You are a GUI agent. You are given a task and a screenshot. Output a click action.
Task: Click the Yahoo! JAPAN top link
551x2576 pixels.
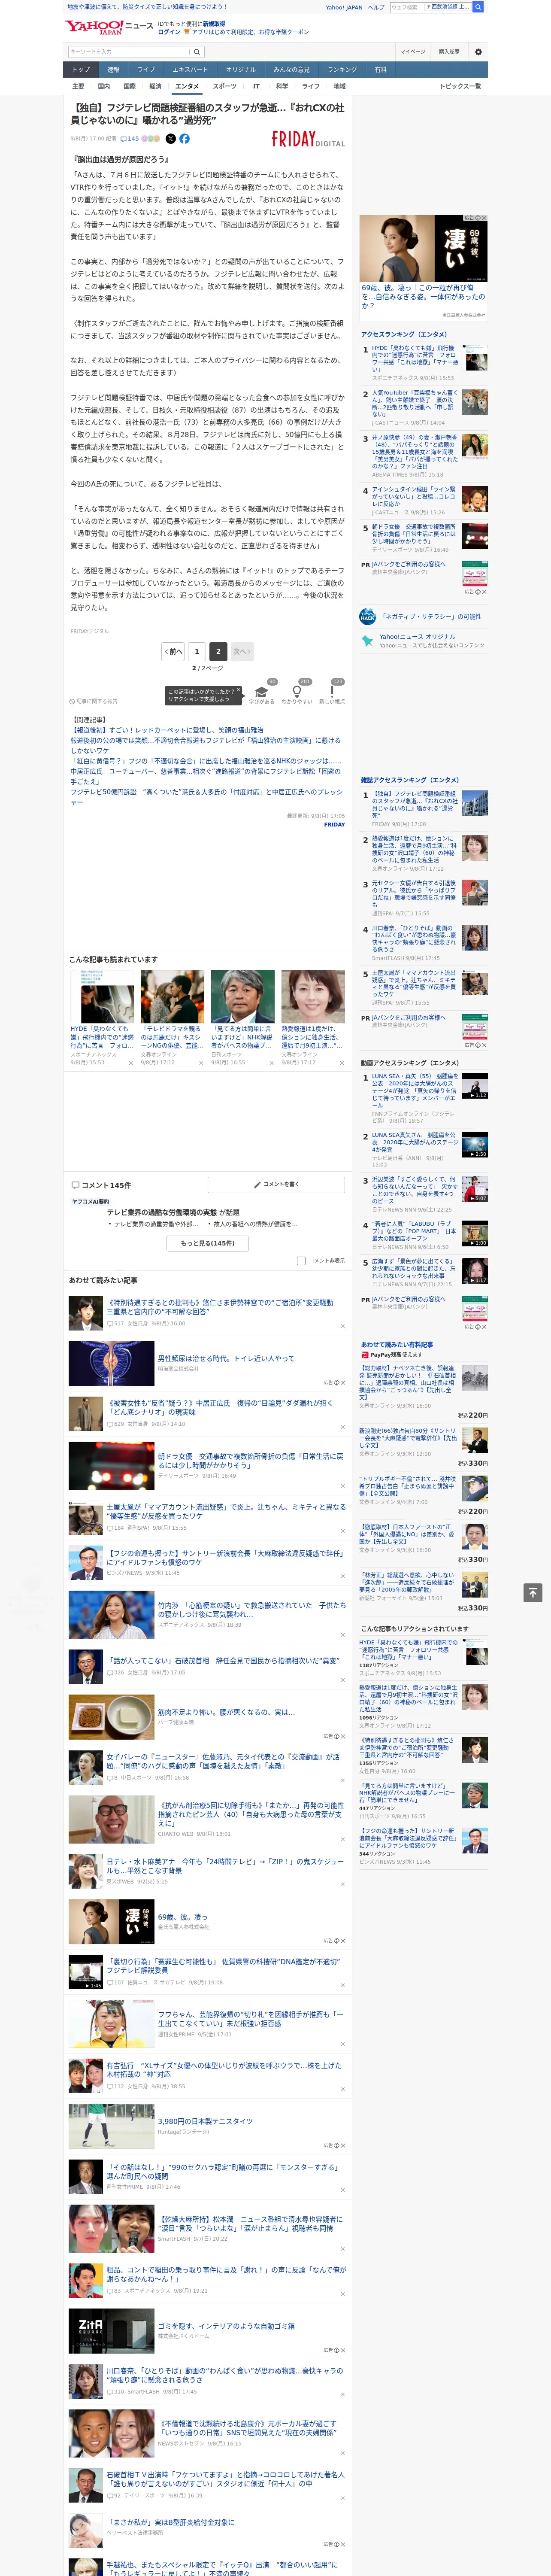pyautogui.click(x=344, y=7)
